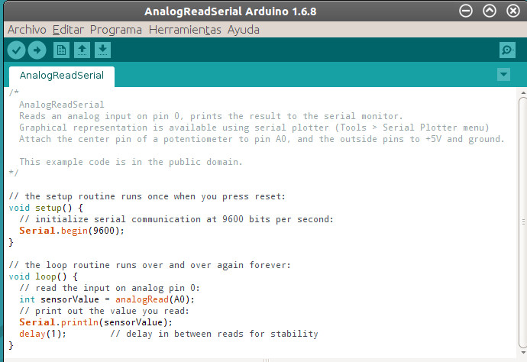Screen dimensions: 527x362
Task: Open the Editar menu
Action: click(x=68, y=30)
